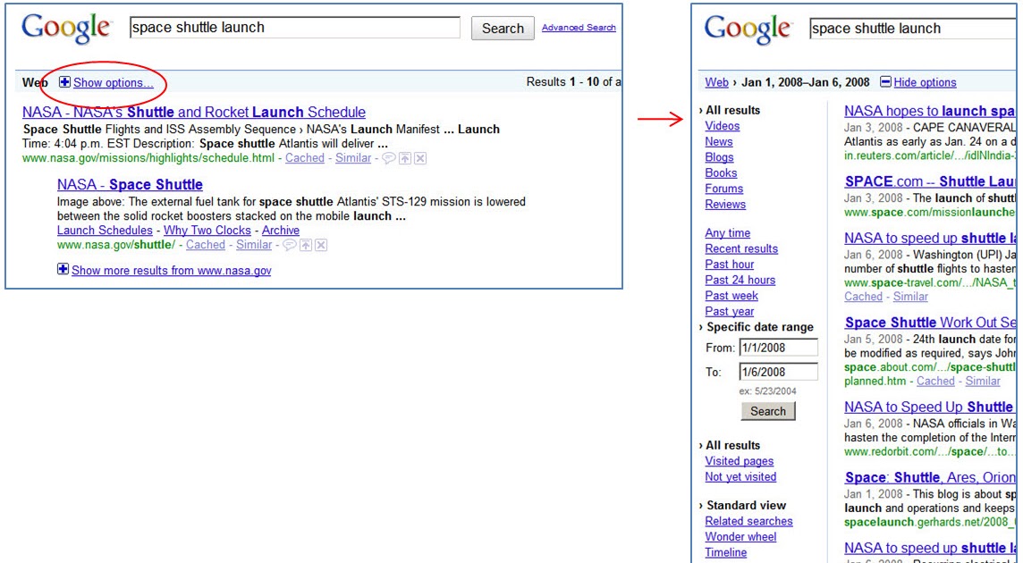
Task: Open the Advanced Search link
Action: pos(579,28)
